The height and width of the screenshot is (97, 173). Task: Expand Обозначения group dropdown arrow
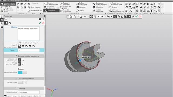[x=151, y=14]
